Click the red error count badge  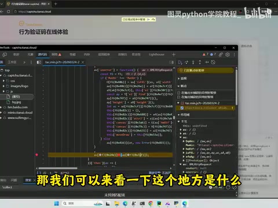point(205,54)
